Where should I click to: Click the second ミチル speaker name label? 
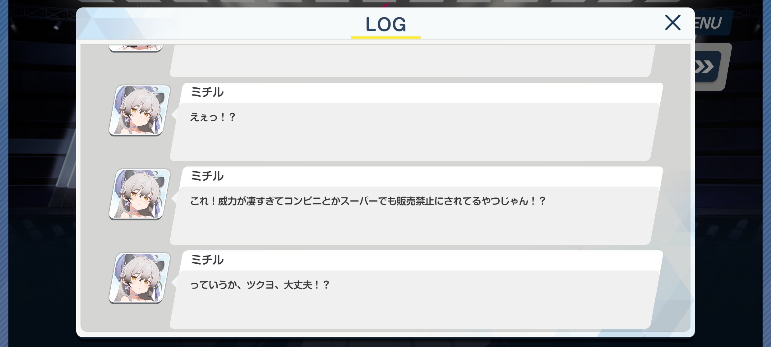[207, 176]
